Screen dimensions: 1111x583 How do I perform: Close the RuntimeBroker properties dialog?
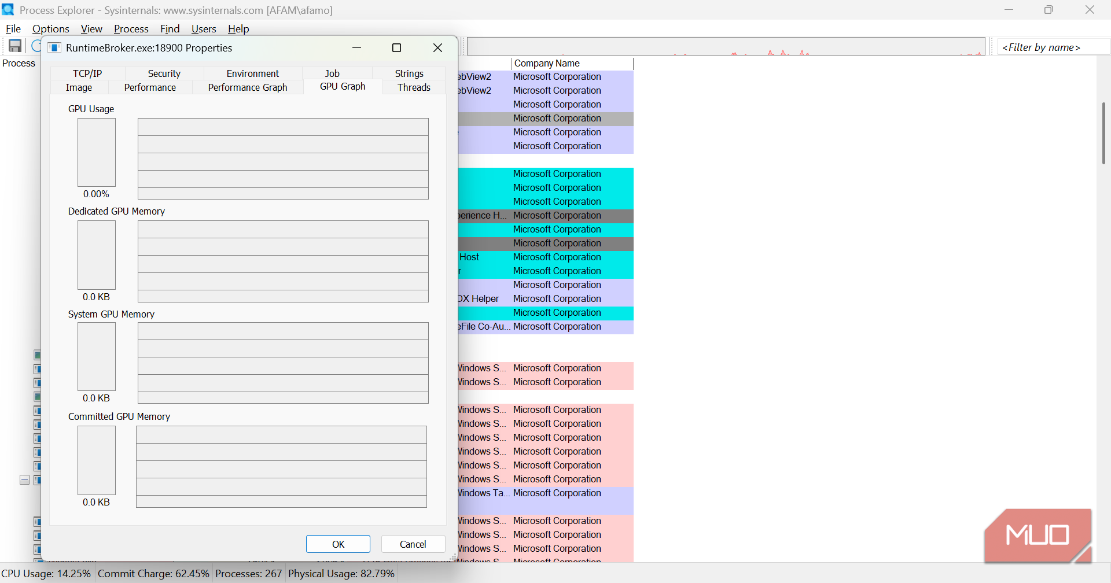pos(438,47)
